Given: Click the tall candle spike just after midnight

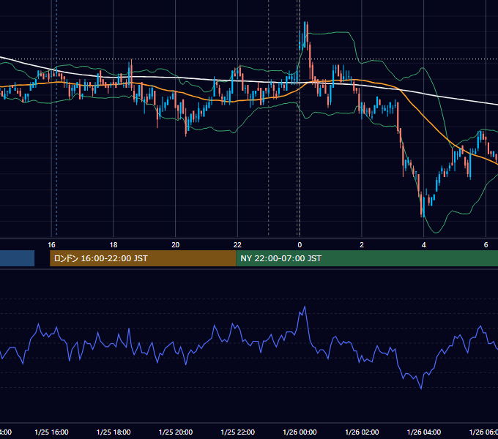Looking at the screenshot, I should coord(305,34).
